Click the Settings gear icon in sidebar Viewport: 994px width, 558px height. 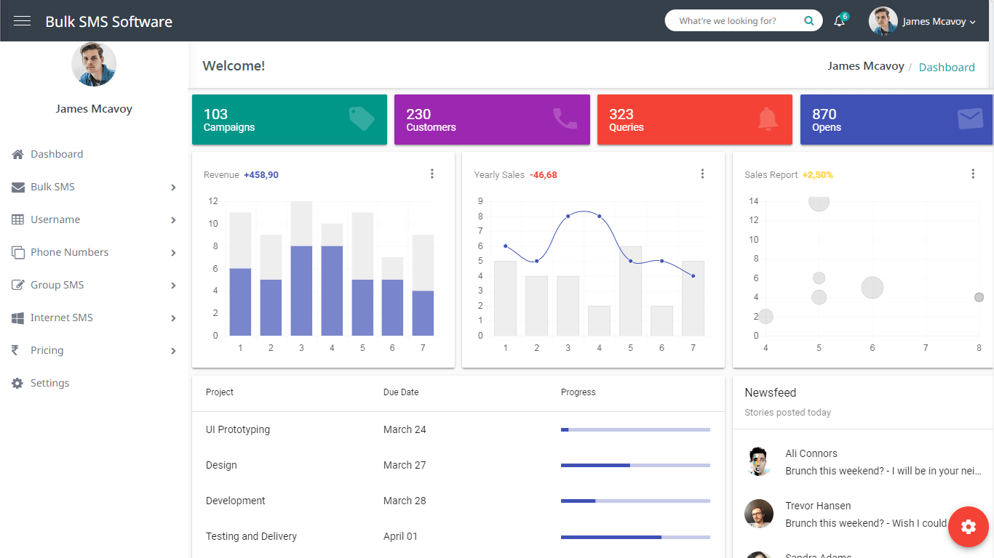(x=17, y=383)
